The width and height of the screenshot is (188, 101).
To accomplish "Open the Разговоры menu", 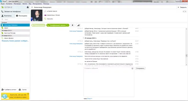I will (17, 4).
